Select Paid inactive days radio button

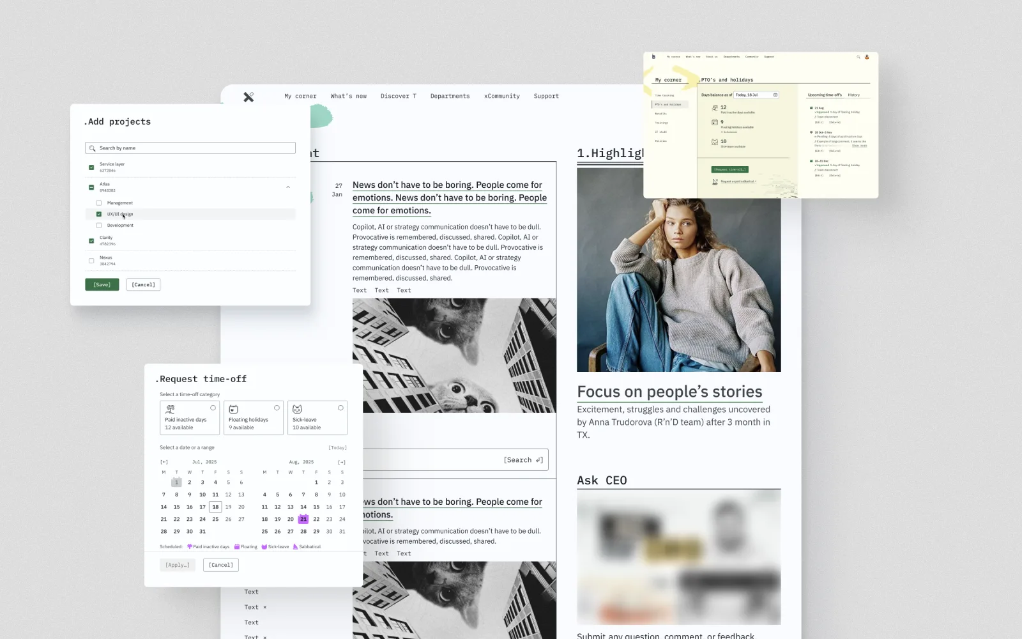coord(213,408)
